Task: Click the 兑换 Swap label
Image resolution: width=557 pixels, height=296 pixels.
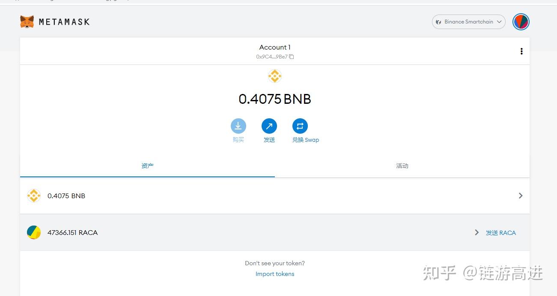Action: tap(306, 140)
